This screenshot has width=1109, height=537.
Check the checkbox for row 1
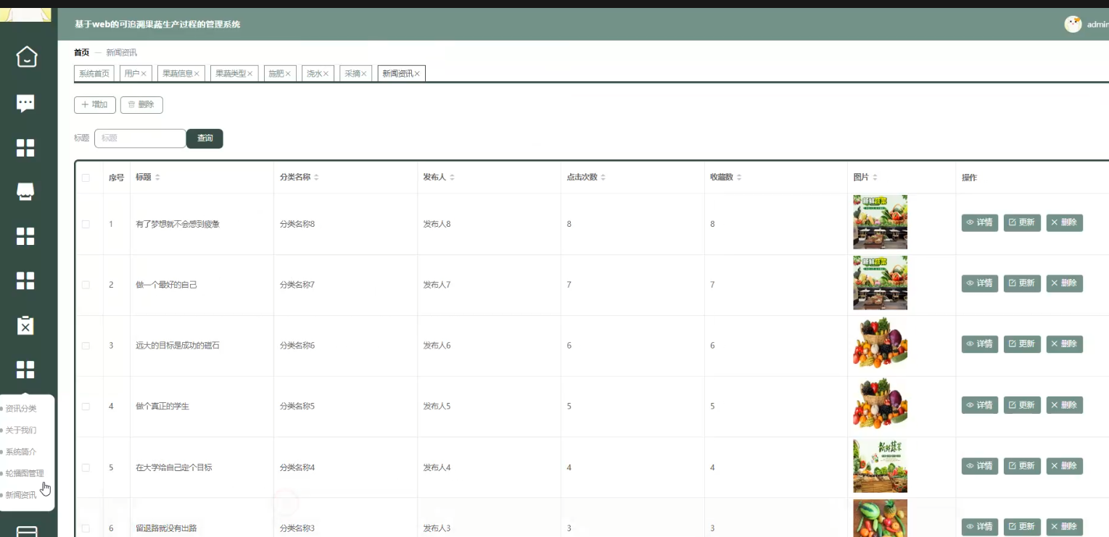[85, 223]
